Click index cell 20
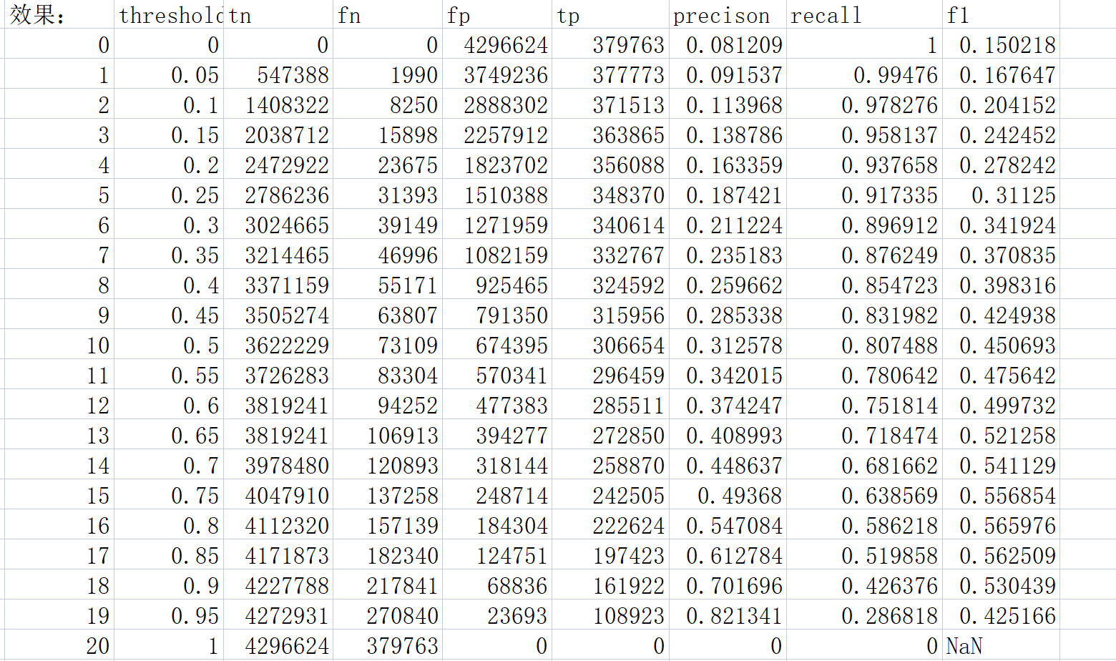Image resolution: width=1116 pixels, height=661 pixels. [x=59, y=645]
